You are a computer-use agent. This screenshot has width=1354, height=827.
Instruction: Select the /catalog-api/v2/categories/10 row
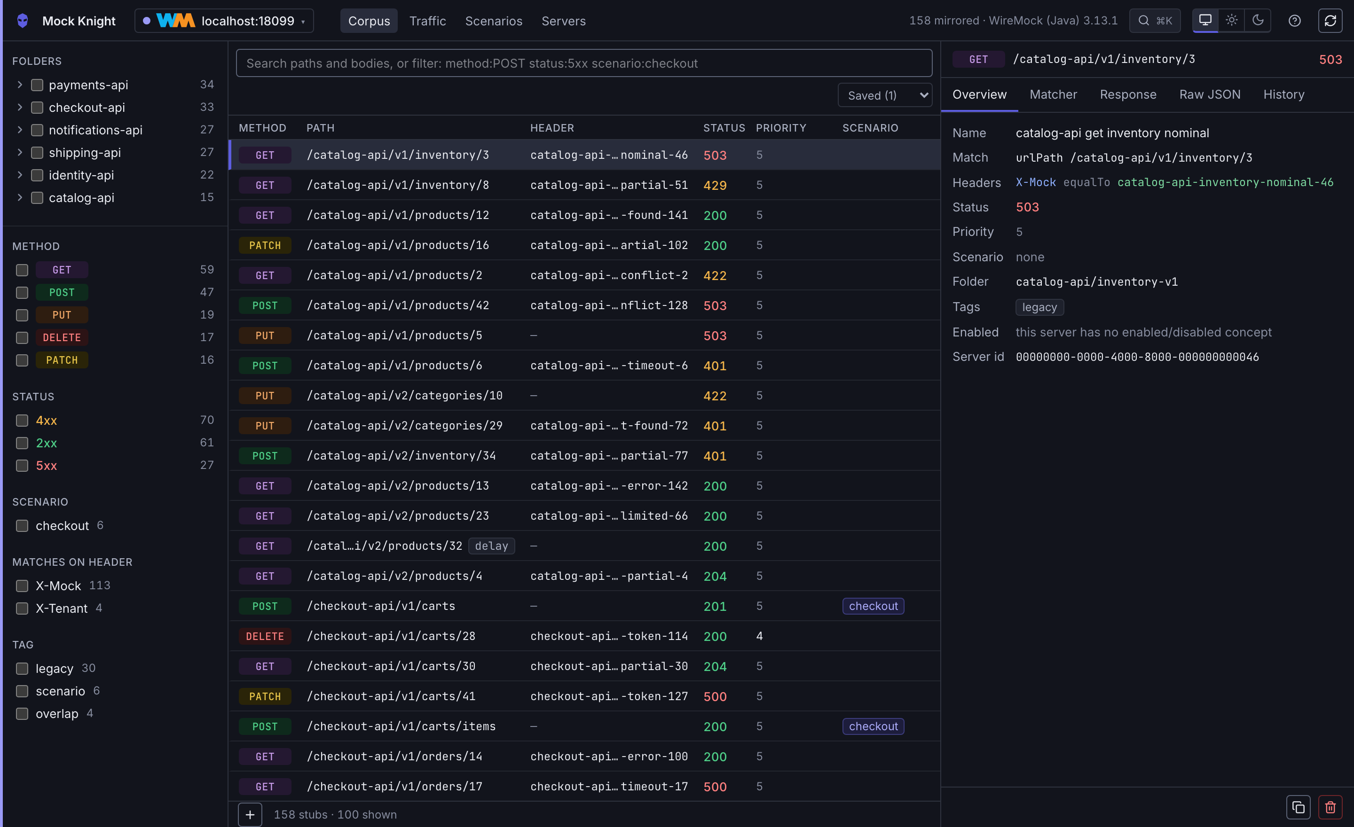(x=584, y=395)
